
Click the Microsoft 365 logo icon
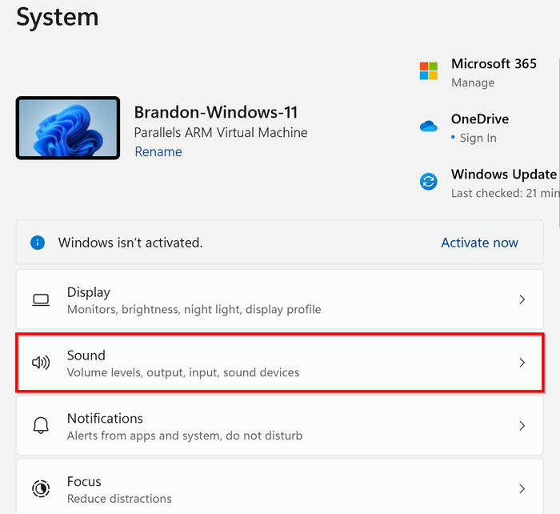click(428, 70)
